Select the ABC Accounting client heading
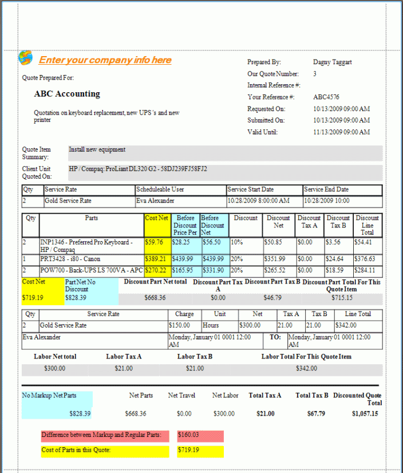 pos(67,94)
